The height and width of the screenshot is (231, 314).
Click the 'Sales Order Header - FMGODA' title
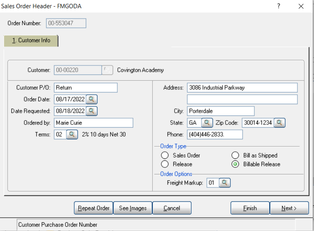point(41,6)
